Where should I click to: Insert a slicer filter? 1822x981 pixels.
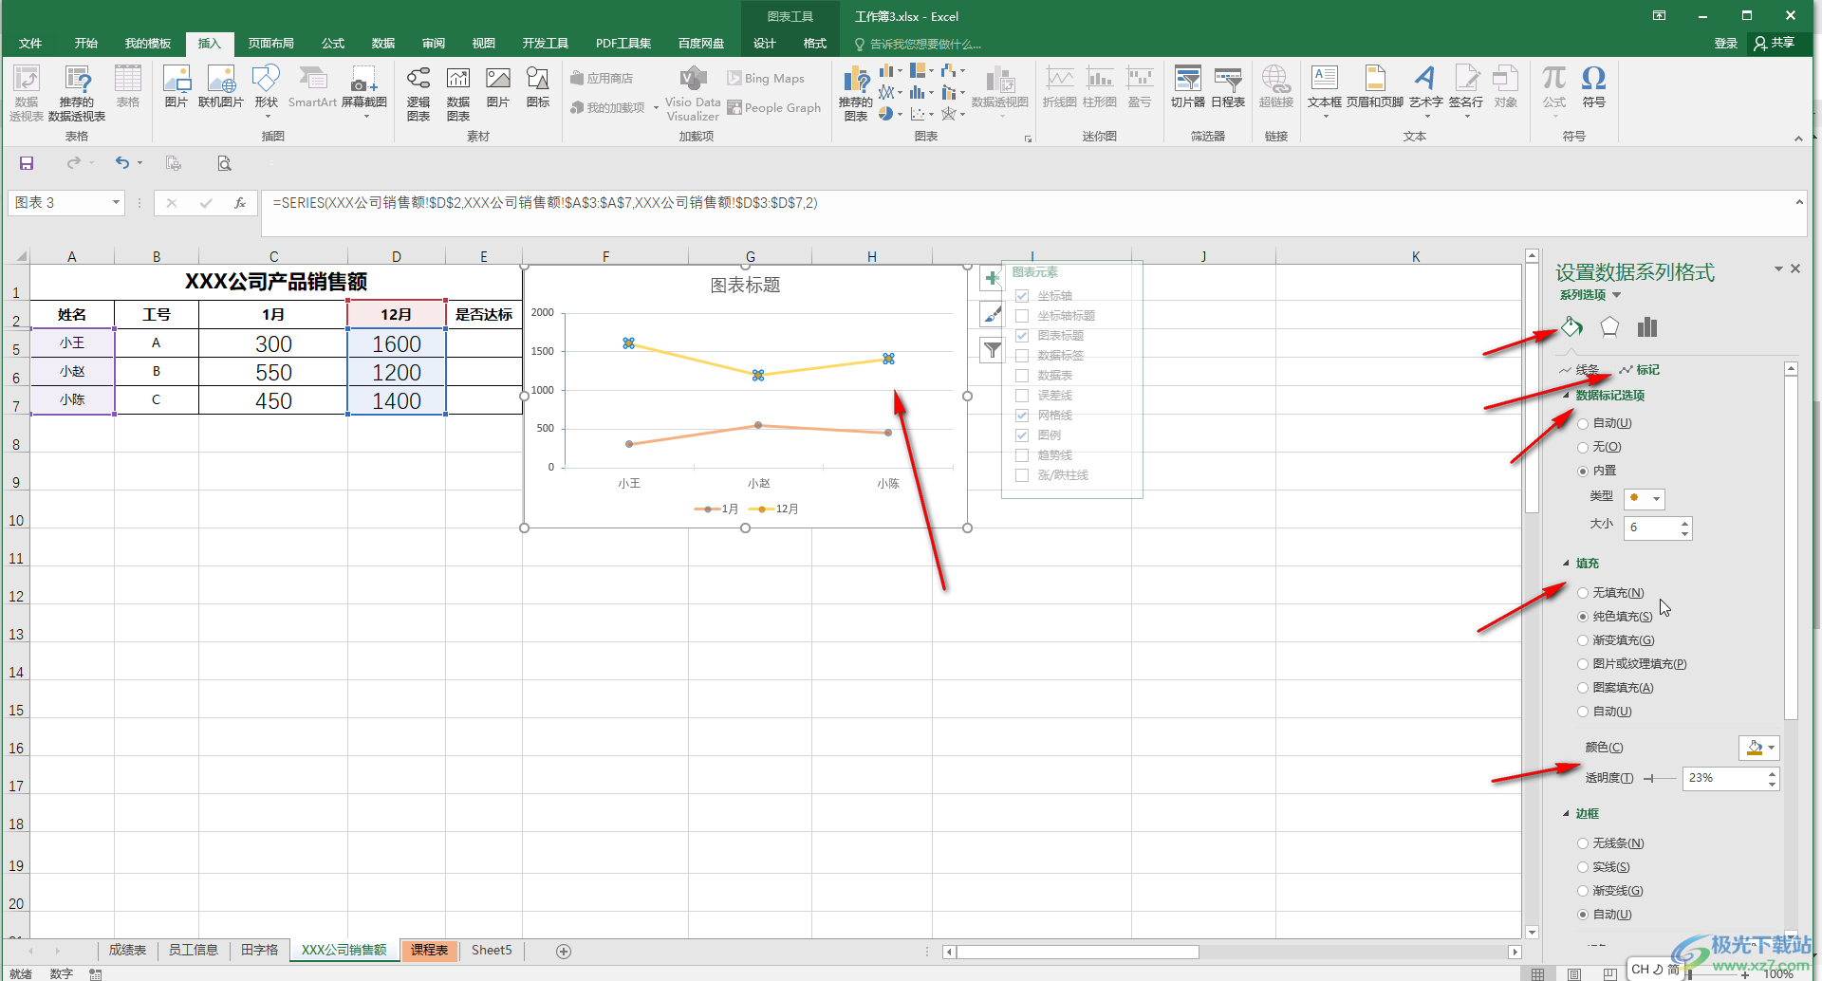tap(1188, 86)
